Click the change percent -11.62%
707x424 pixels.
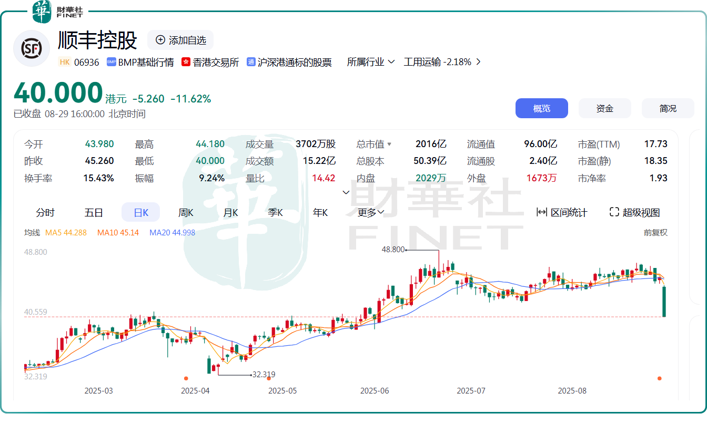click(x=191, y=99)
